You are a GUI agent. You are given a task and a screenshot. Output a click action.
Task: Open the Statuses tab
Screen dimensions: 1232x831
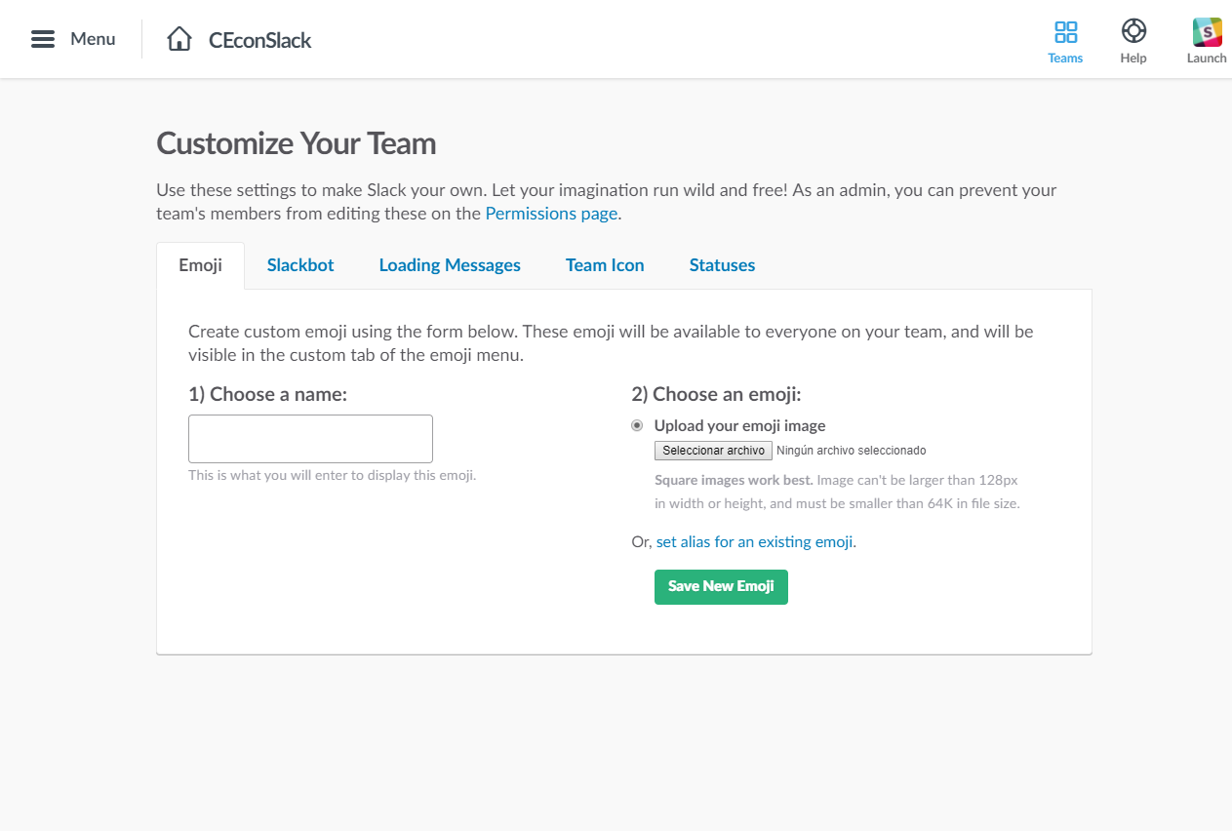tap(722, 265)
